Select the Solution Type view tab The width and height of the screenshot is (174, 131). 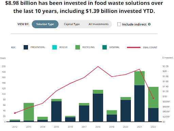click(x=45, y=24)
